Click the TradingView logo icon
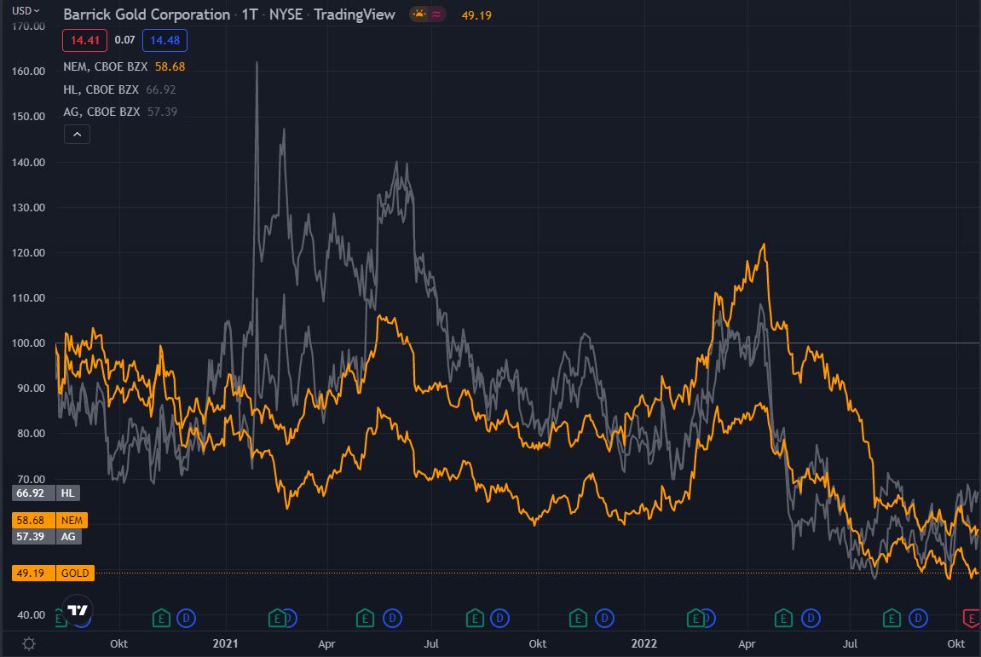Screen dimensions: 981x657 coord(78,610)
